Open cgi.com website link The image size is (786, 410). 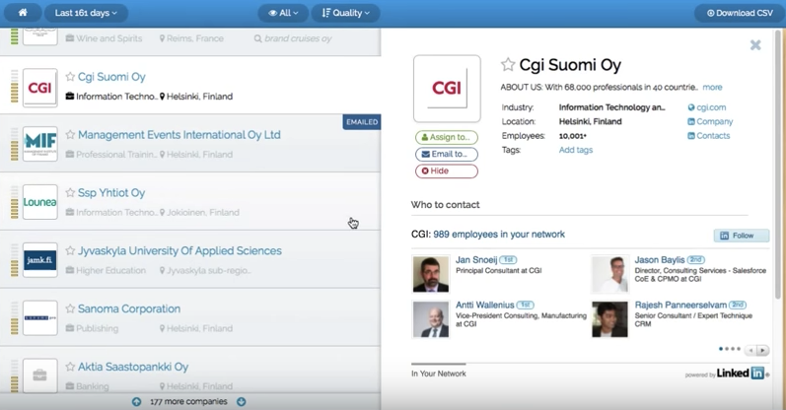tap(707, 107)
